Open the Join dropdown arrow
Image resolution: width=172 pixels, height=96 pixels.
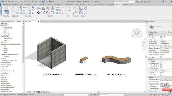[x=26, y=13]
